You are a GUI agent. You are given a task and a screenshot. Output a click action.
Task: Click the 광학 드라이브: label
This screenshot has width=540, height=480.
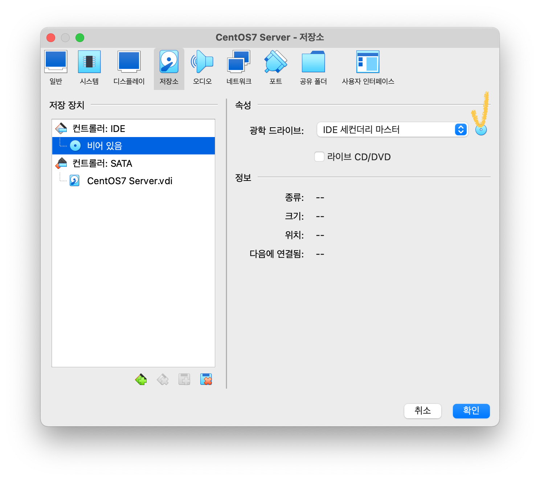(277, 130)
